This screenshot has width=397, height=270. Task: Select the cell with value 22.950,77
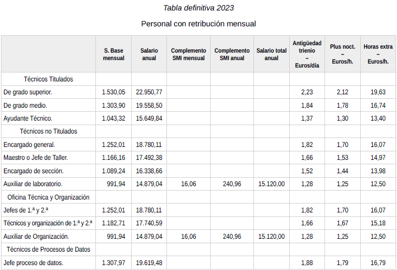point(149,92)
